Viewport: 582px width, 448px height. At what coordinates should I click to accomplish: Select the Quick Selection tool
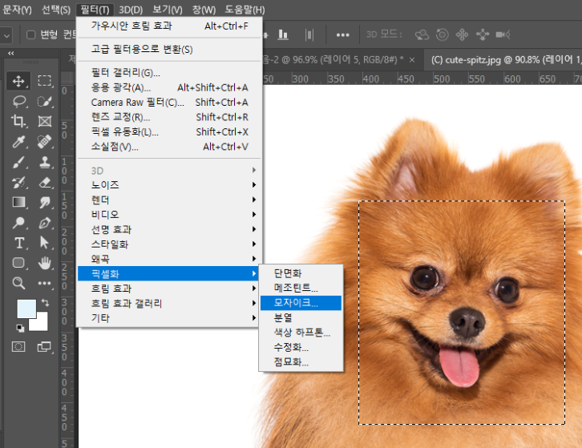[x=45, y=101]
